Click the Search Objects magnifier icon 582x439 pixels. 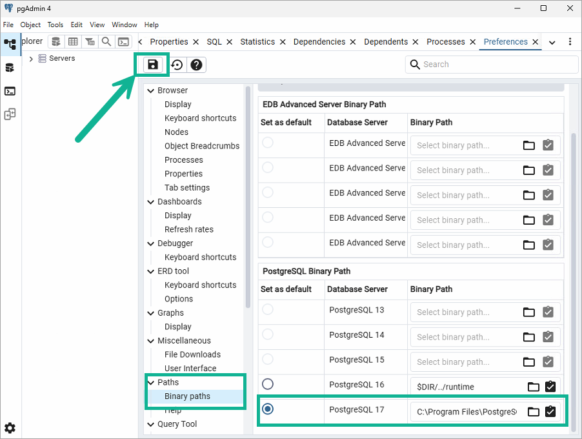pyautogui.click(x=106, y=41)
